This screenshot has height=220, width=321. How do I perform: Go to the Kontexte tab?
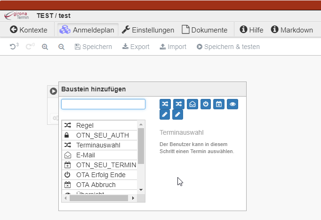[x=29, y=30]
